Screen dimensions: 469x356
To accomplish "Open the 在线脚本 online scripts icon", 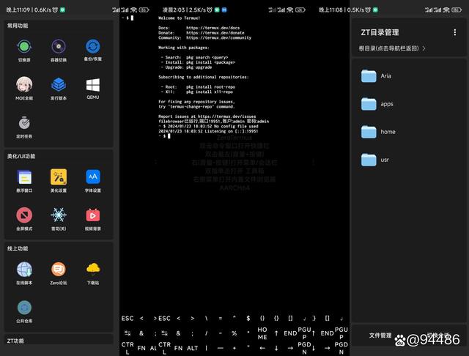I will [24, 270].
